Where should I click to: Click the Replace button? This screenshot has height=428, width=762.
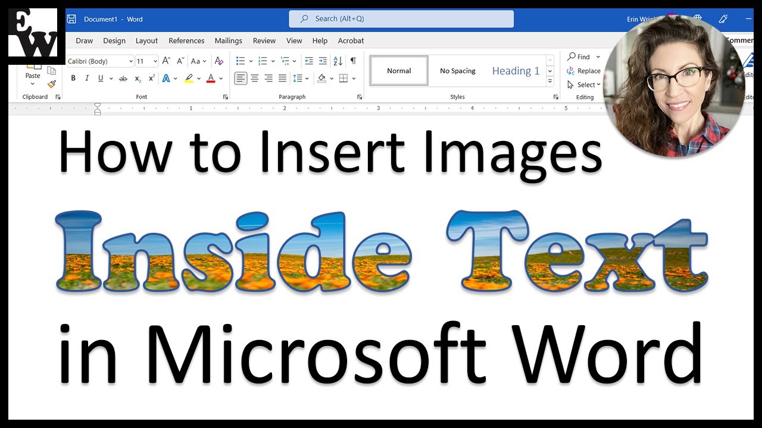584,71
